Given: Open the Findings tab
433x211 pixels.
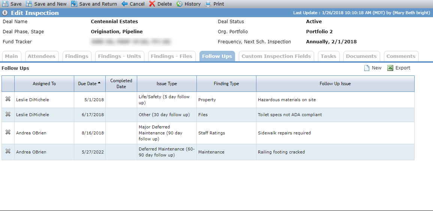Looking at the screenshot, I should pyautogui.click(x=77, y=56).
